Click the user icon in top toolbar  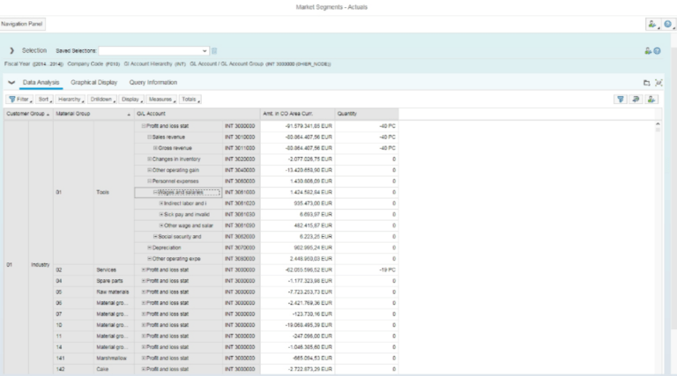coord(651,25)
